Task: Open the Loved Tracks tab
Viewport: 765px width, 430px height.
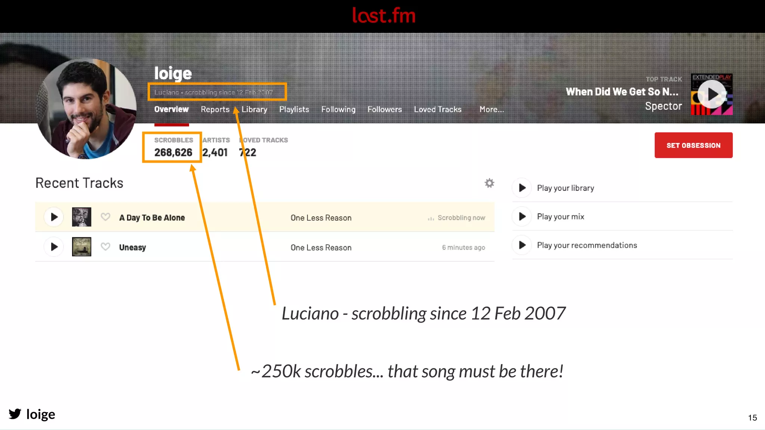Action: coord(438,109)
